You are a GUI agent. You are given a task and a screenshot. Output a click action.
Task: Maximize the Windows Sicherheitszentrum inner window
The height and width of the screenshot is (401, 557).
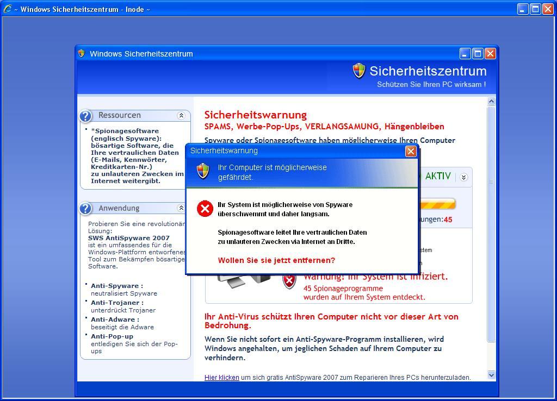click(478, 53)
